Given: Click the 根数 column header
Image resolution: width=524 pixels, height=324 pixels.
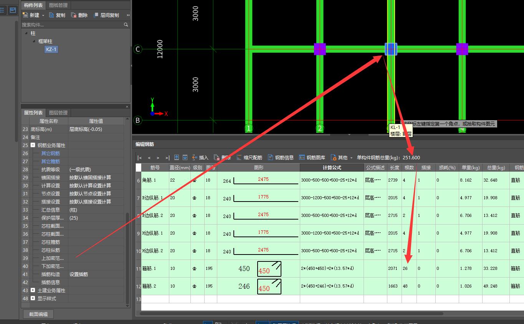Looking at the screenshot, I should 409,167.
